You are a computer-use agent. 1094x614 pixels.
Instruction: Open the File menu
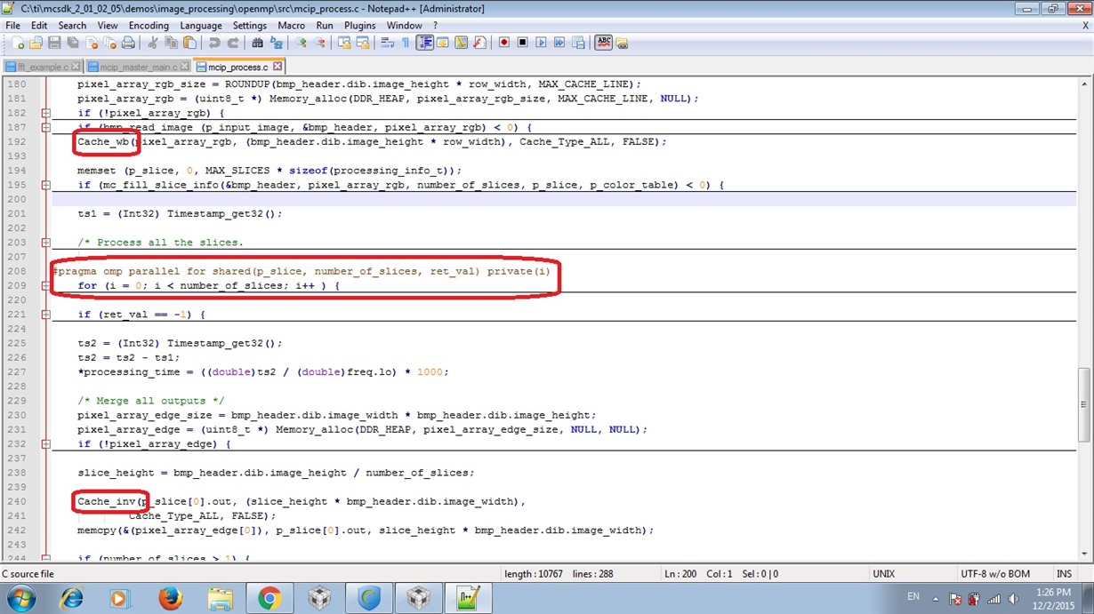pos(13,26)
